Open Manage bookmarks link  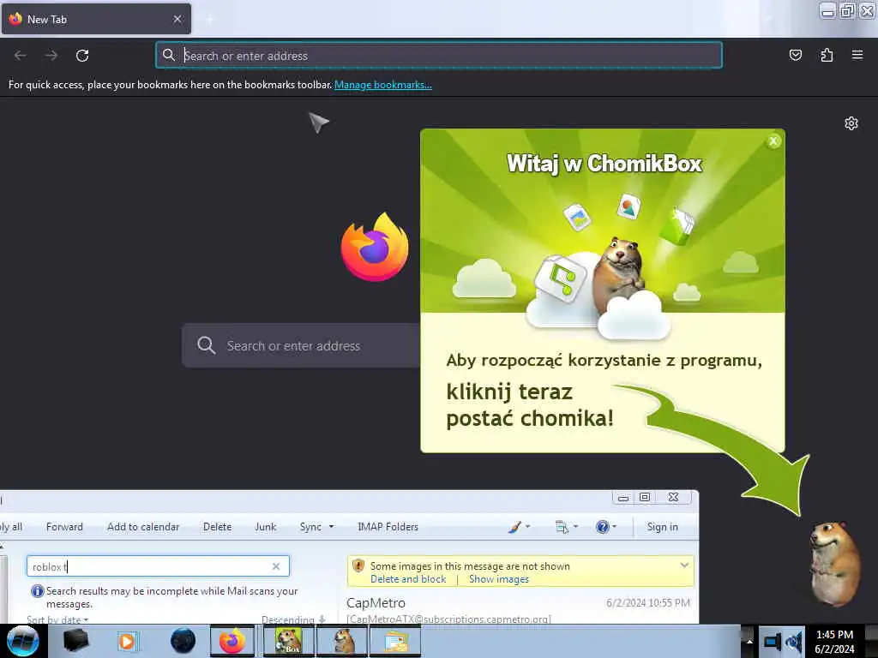point(383,85)
